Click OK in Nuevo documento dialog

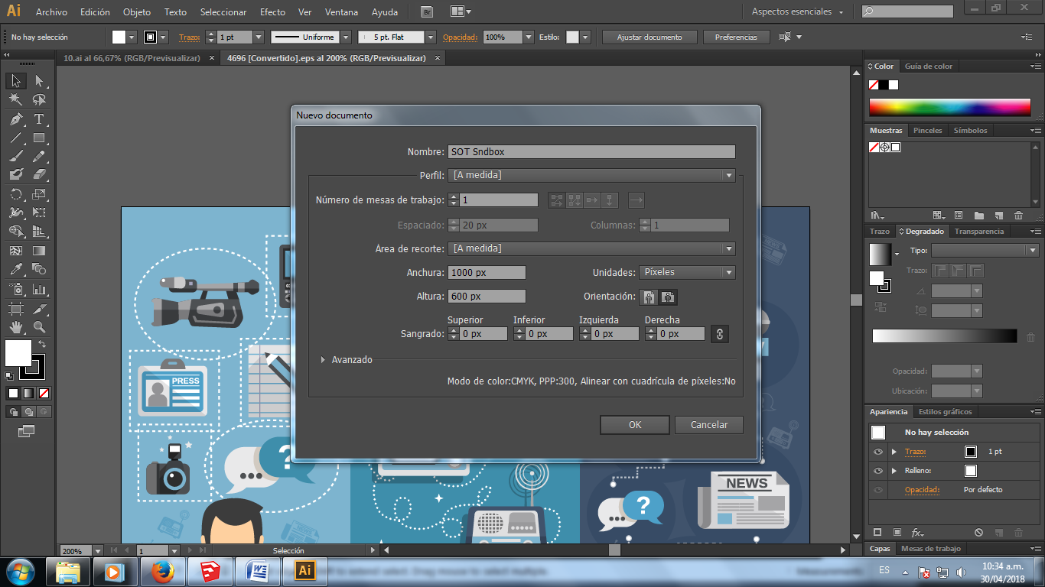coord(635,425)
